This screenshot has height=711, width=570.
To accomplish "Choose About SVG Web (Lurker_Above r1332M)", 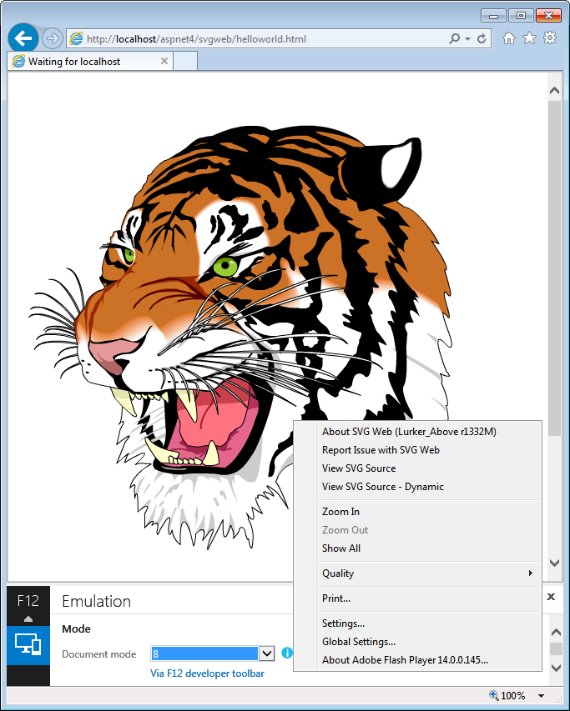I will (417, 432).
